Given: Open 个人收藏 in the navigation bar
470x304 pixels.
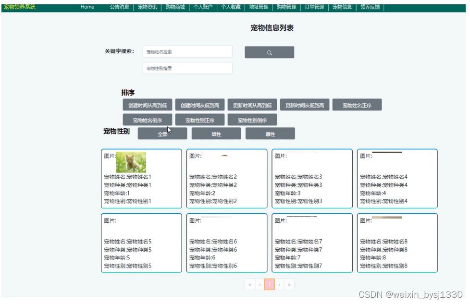Looking at the screenshot, I should [x=231, y=7].
